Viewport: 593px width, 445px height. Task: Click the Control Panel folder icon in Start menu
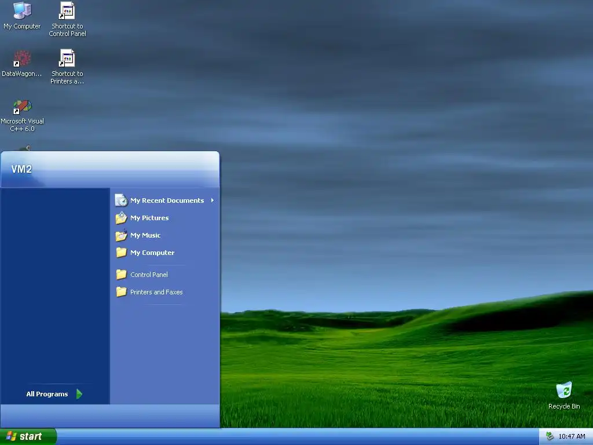coord(121,274)
